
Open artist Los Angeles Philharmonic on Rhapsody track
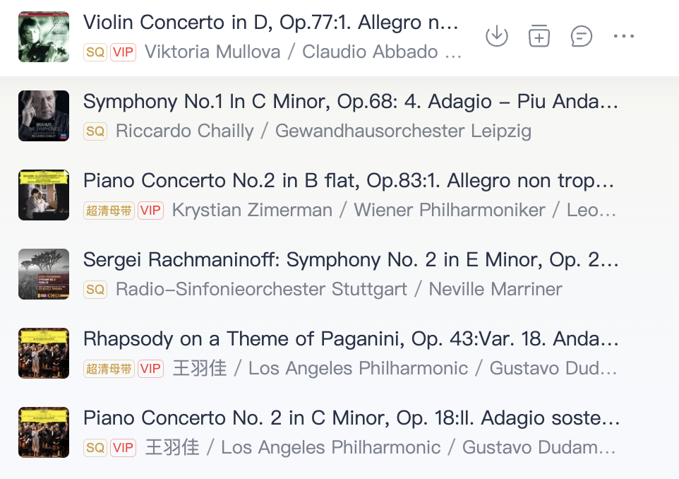click(x=358, y=369)
